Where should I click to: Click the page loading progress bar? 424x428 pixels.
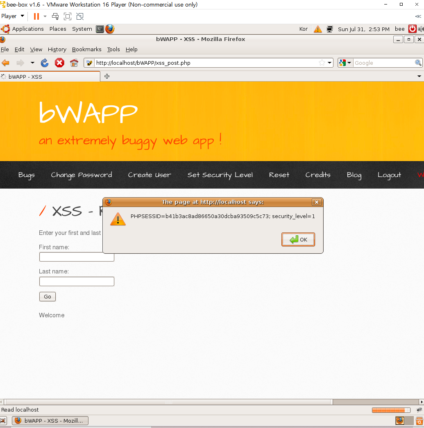click(x=391, y=410)
